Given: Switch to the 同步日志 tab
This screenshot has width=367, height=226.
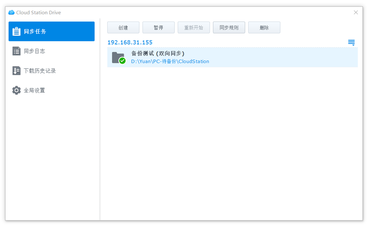Looking at the screenshot, I should click(x=34, y=51).
